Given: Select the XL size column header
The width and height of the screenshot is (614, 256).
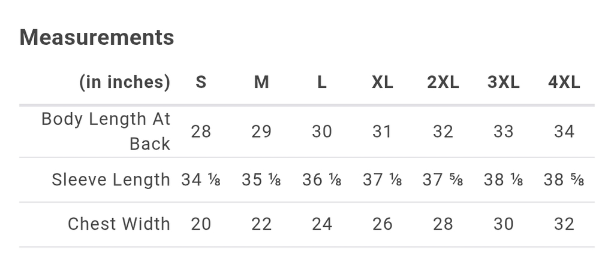Looking at the screenshot, I should [x=383, y=83].
